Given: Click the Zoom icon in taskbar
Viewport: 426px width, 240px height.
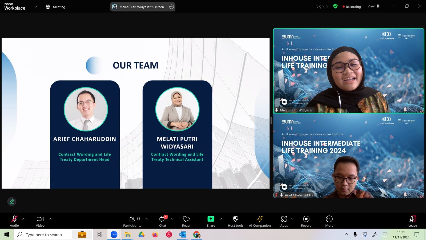Looking at the screenshot, I should click(x=114, y=234).
